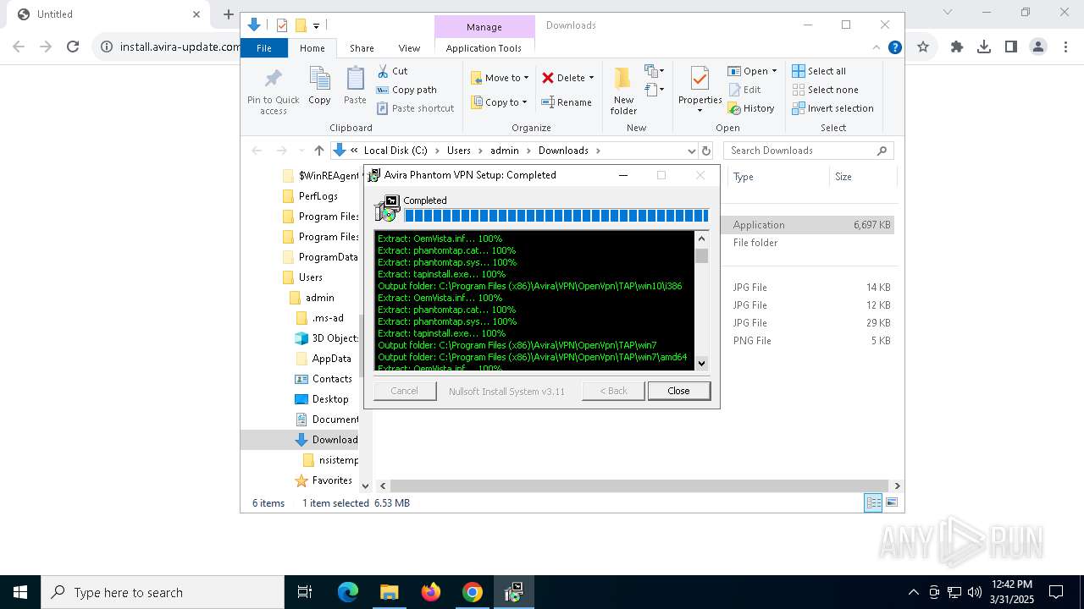The height and width of the screenshot is (609, 1084).
Task: Bookmark this page with star icon
Action: (923, 47)
